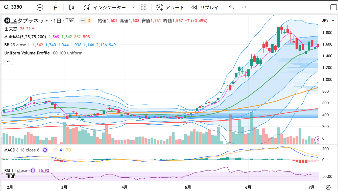
Task: Redo the chart action
Action: (x=244, y=7)
